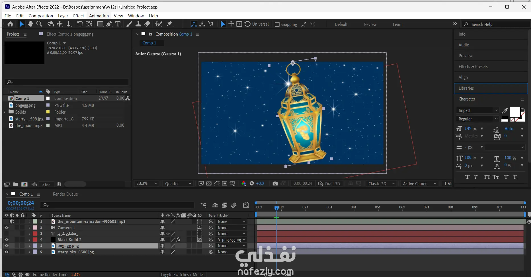This screenshot has width=531, height=277.
Task: Hide the starry_sky_0508.jpg layer
Action: pos(7,252)
